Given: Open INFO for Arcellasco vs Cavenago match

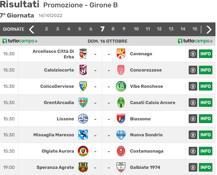Looking at the screenshot, I should (x=205, y=54).
